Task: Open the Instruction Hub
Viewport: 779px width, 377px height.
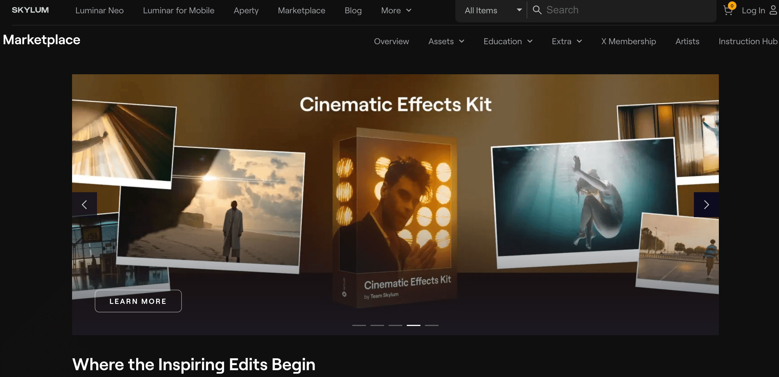Action: tap(748, 41)
